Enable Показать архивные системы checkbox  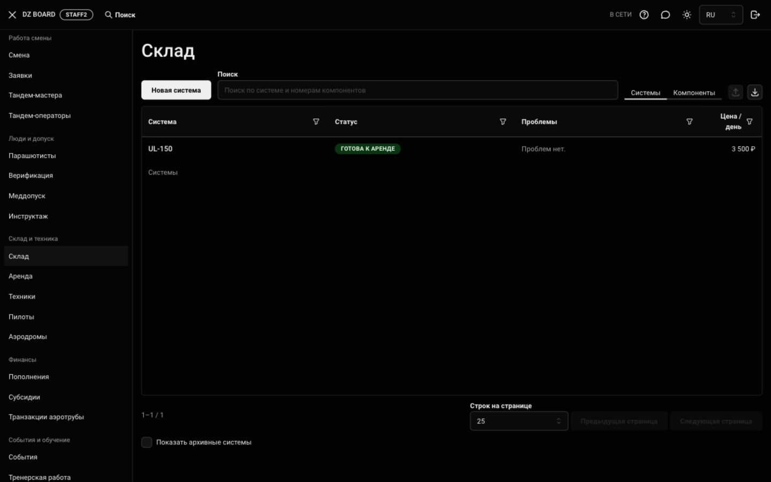tap(147, 442)
